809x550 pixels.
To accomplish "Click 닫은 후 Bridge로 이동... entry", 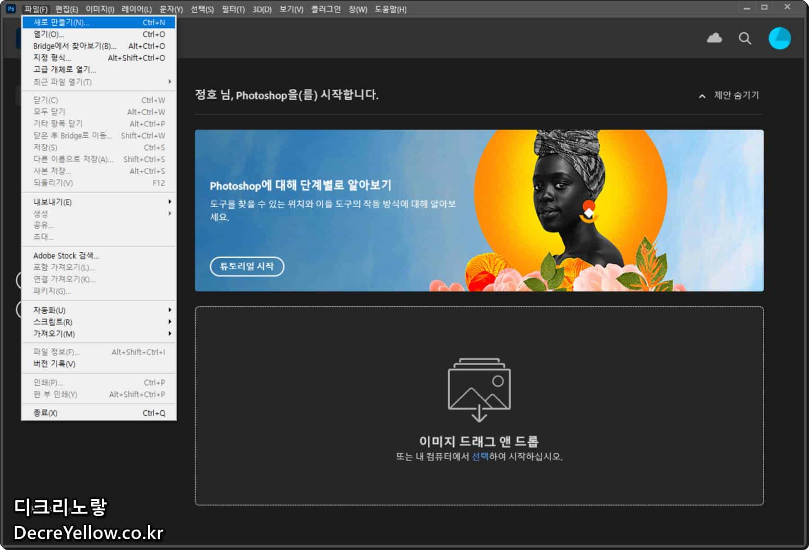I will click(99, 135).
